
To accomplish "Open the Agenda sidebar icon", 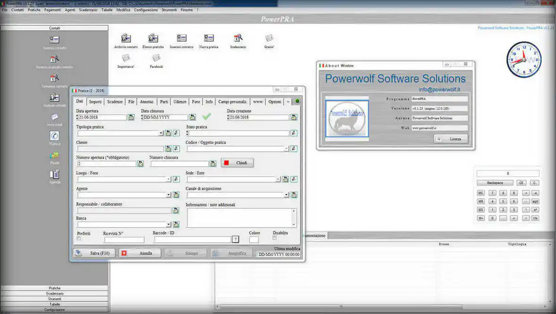I will pyautogui.click(x=54, y=174).
